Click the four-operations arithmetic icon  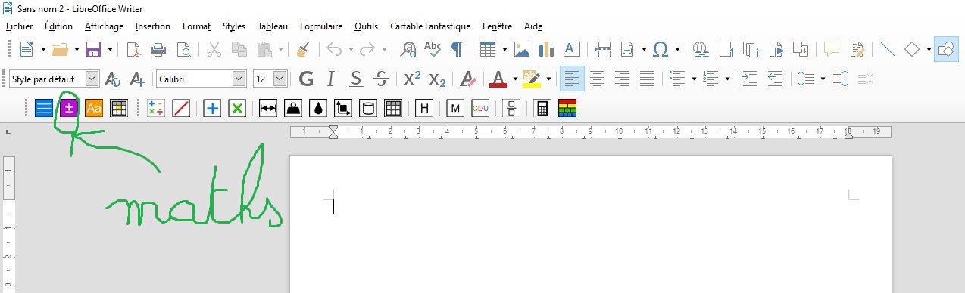pos(156,108)
